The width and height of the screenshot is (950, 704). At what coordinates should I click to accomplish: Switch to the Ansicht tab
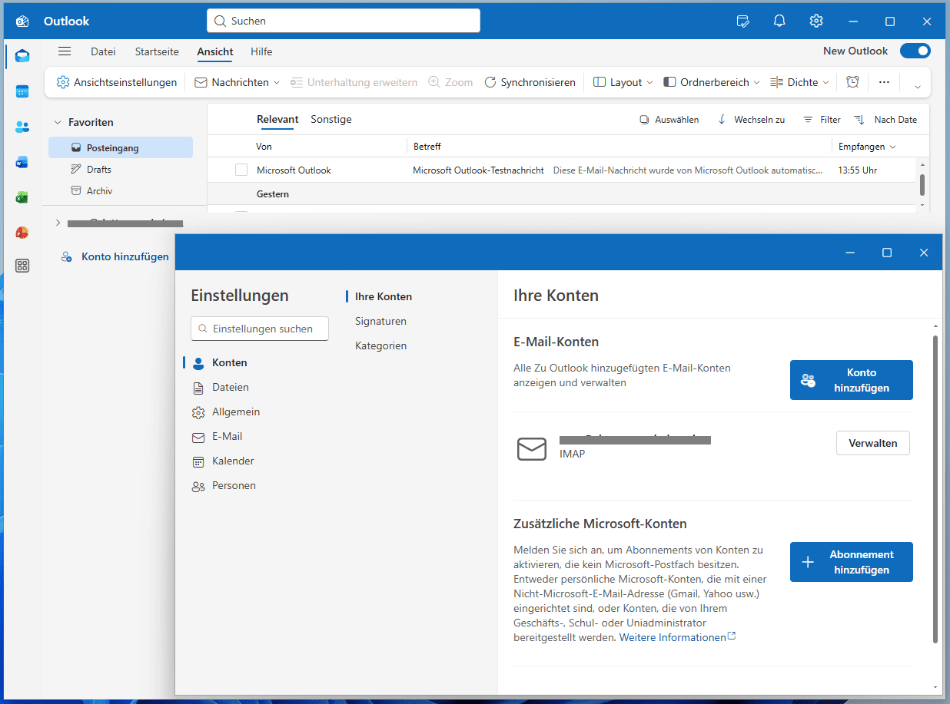point(215,51)
